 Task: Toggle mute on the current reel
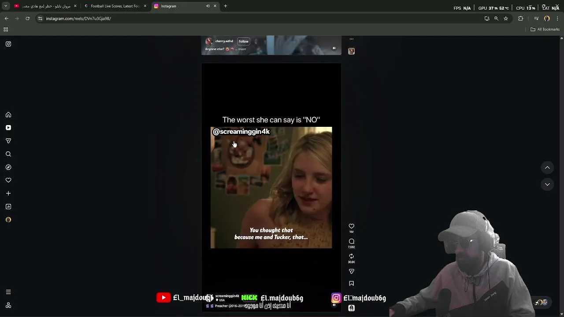click(x=334, y=305)
